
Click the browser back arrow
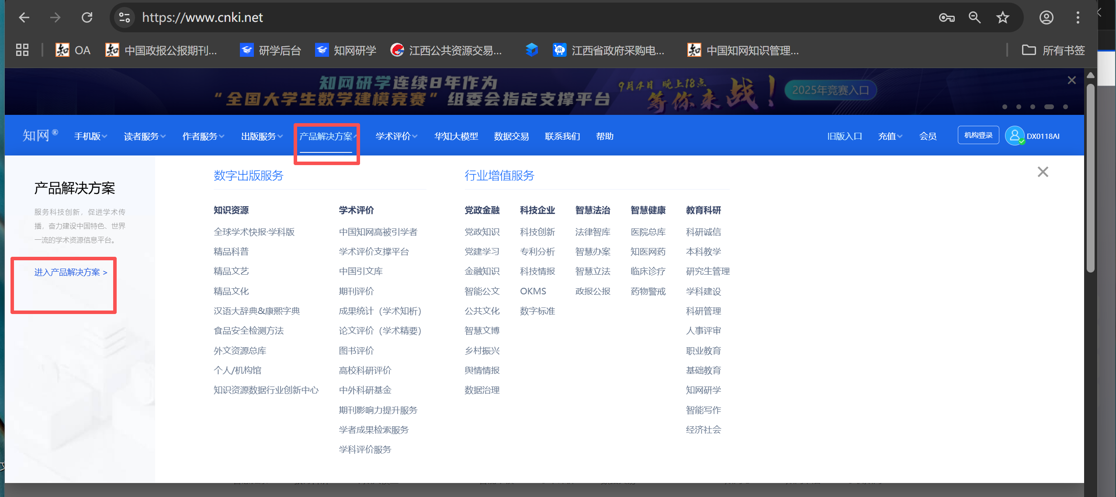(x=24, y=17)
